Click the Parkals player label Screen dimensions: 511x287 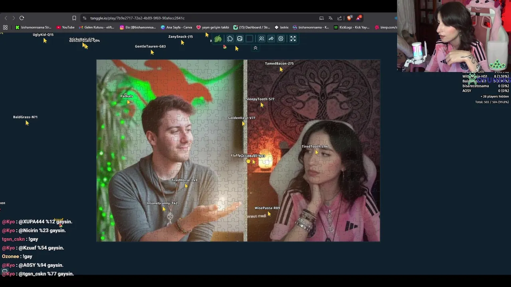point(127,96)
